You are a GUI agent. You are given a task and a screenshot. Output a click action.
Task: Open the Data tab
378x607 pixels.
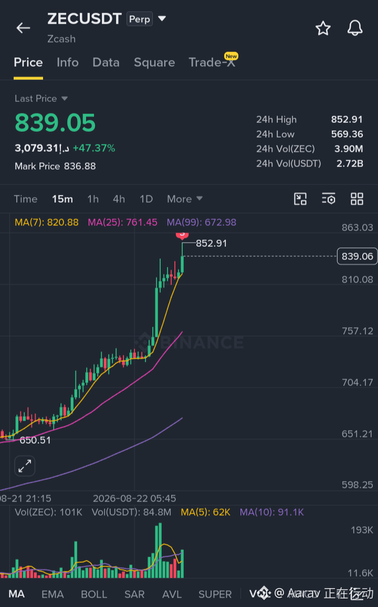[x=106, y=62]
